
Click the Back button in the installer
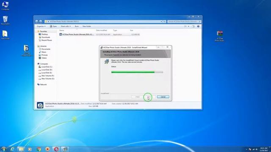point(137,97)
